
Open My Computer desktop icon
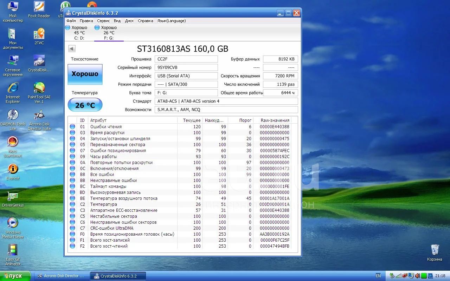click(x=13, y=12)
